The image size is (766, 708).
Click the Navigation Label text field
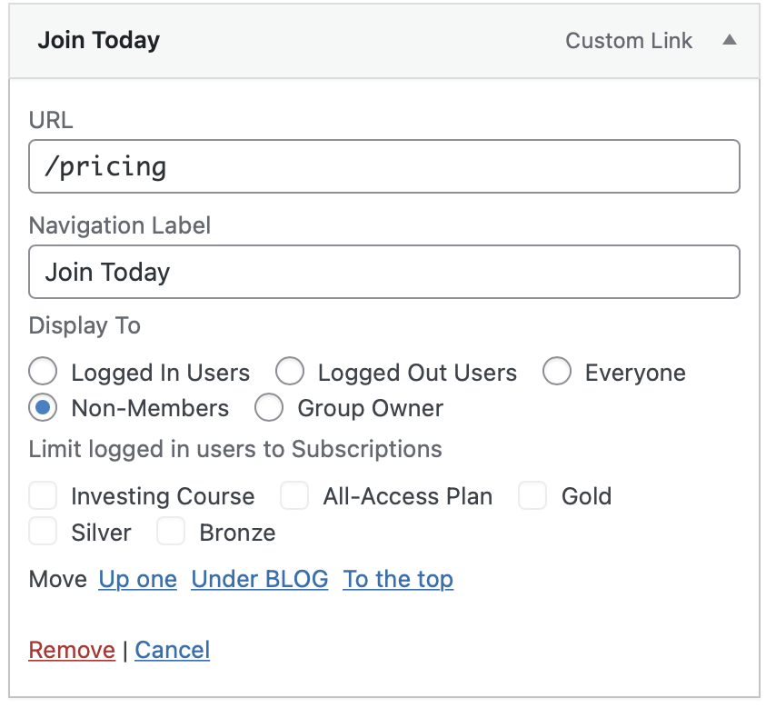(x=383, y=272)
